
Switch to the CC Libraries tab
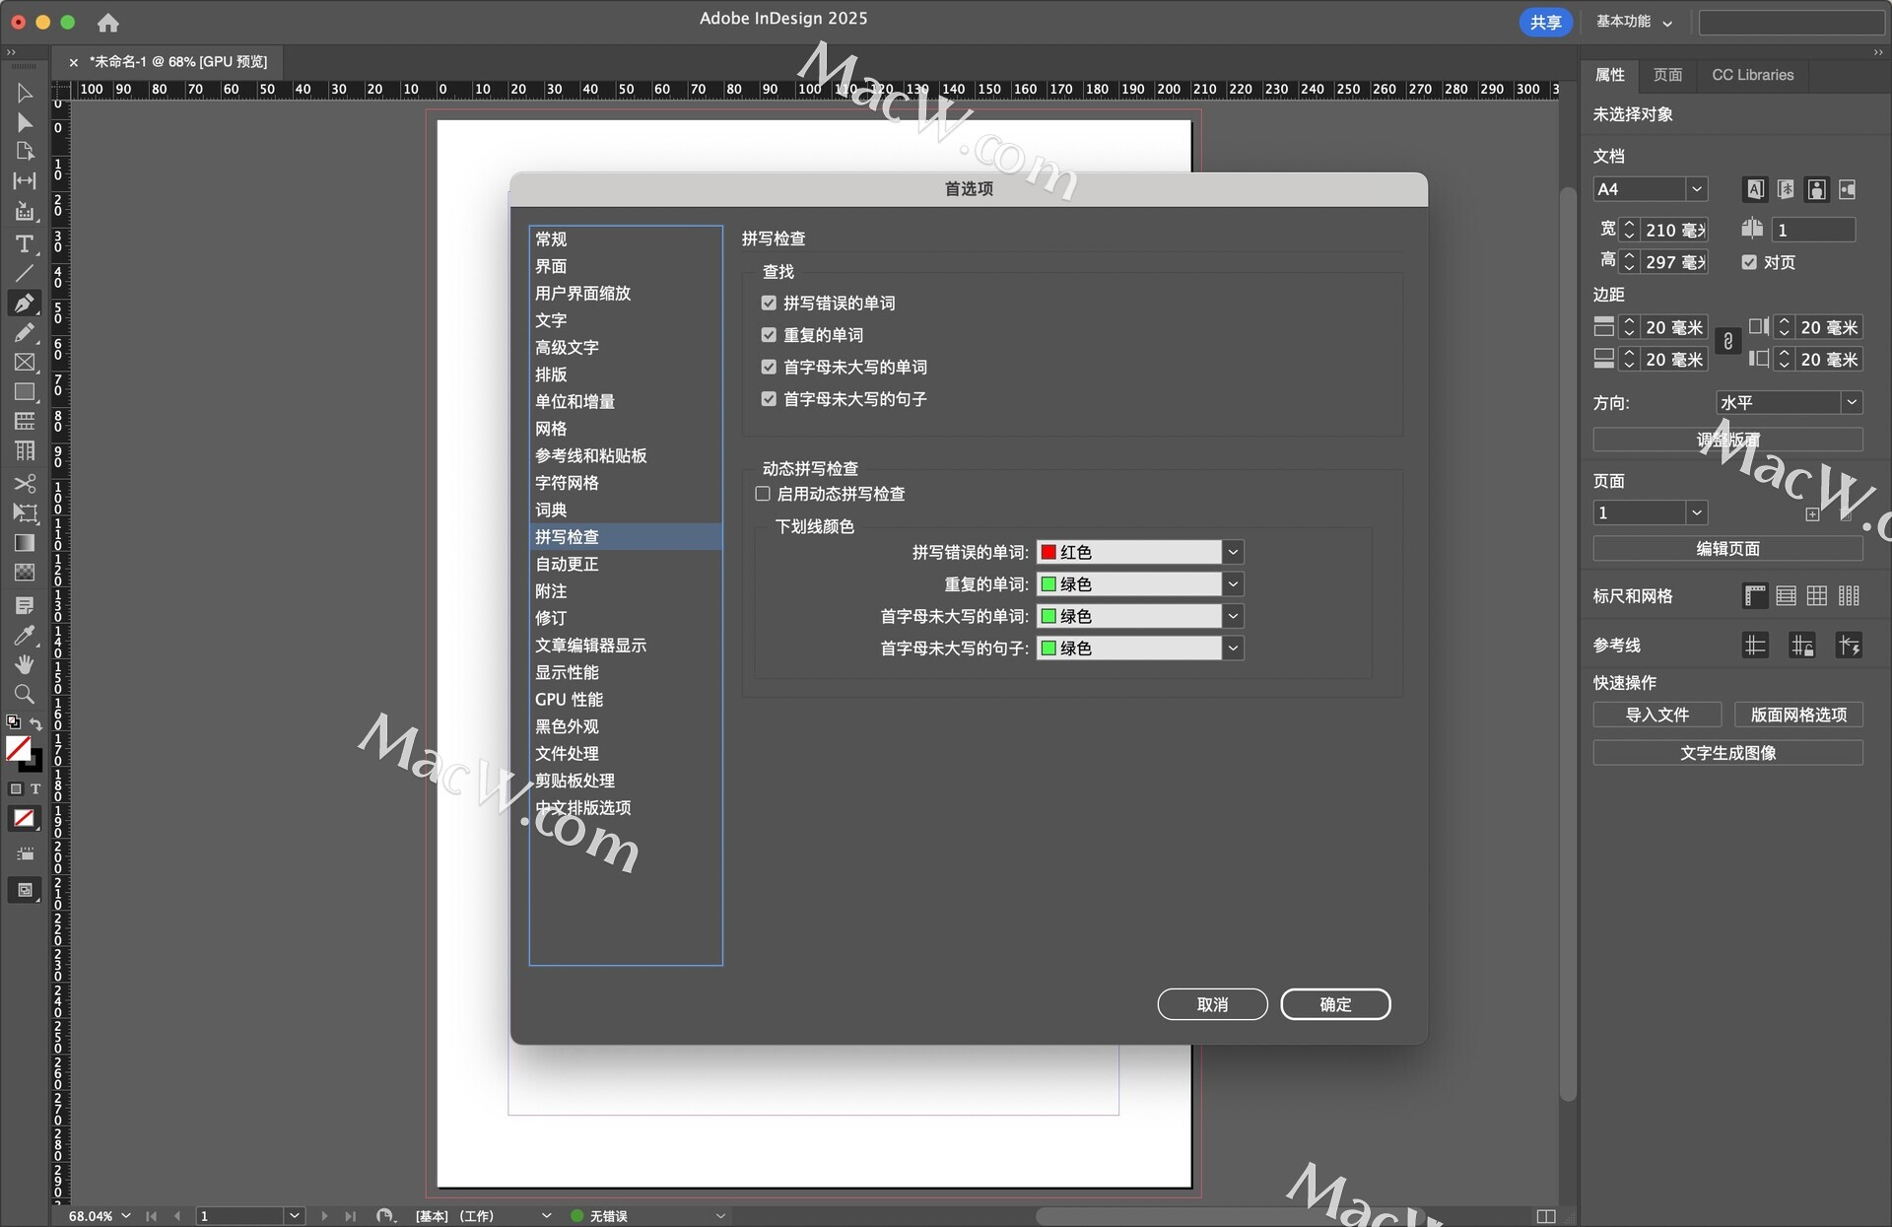(1752, 75)
